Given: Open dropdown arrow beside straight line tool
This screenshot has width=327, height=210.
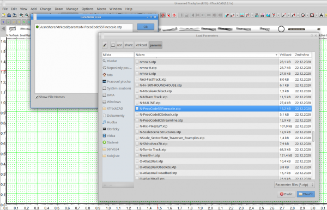Looking at the screenshot, I should 289,15.
